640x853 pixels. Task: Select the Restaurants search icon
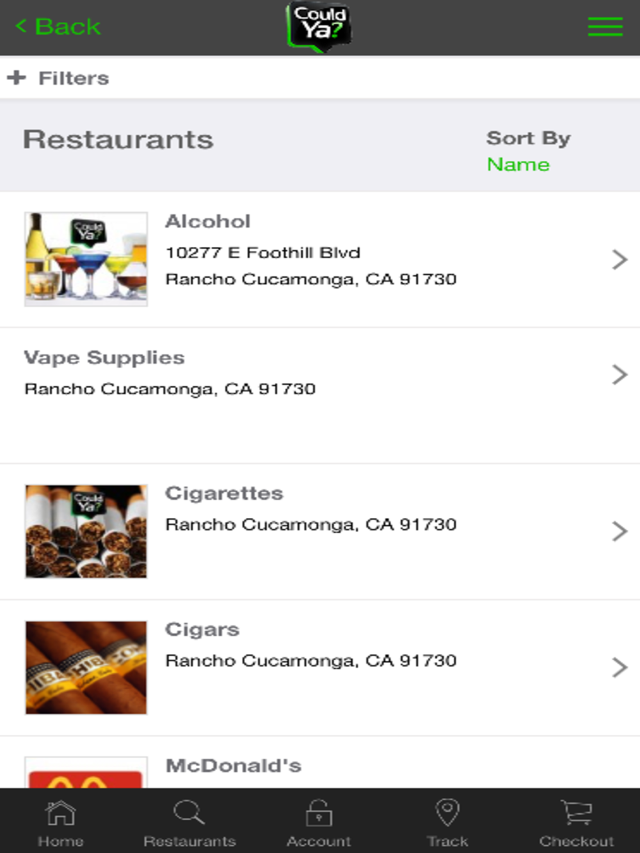tap(189, 813)
